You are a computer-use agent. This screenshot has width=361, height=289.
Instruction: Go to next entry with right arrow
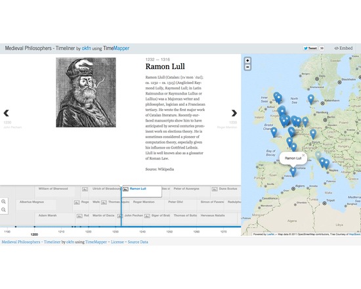(234, 113)
